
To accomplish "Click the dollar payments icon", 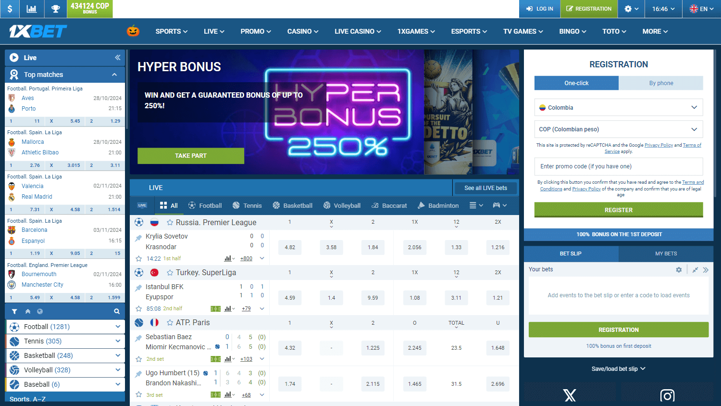I will pyautogui.click(x=10, y=9).
